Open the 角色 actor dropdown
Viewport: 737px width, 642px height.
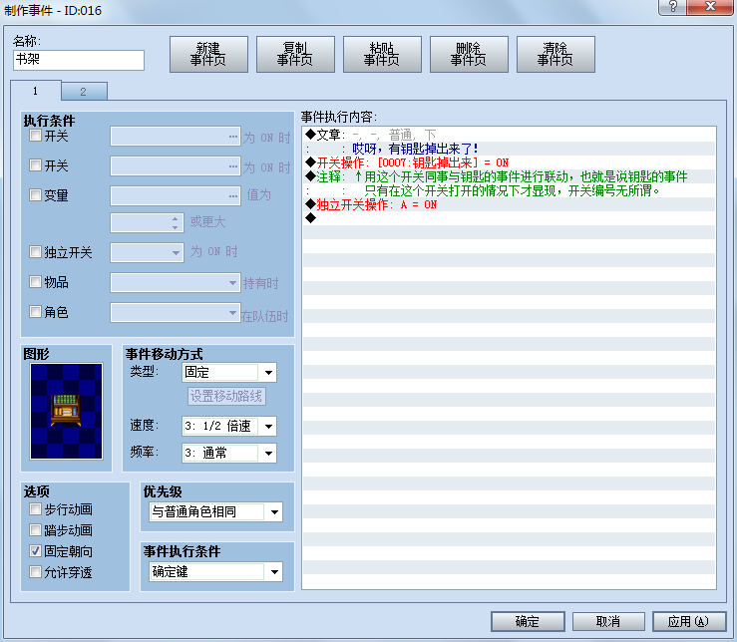[x=176, y=313]
